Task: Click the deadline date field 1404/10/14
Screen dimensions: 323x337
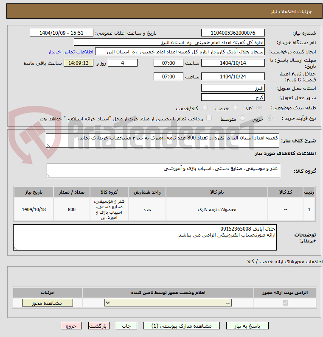Action: pos(233,63)
